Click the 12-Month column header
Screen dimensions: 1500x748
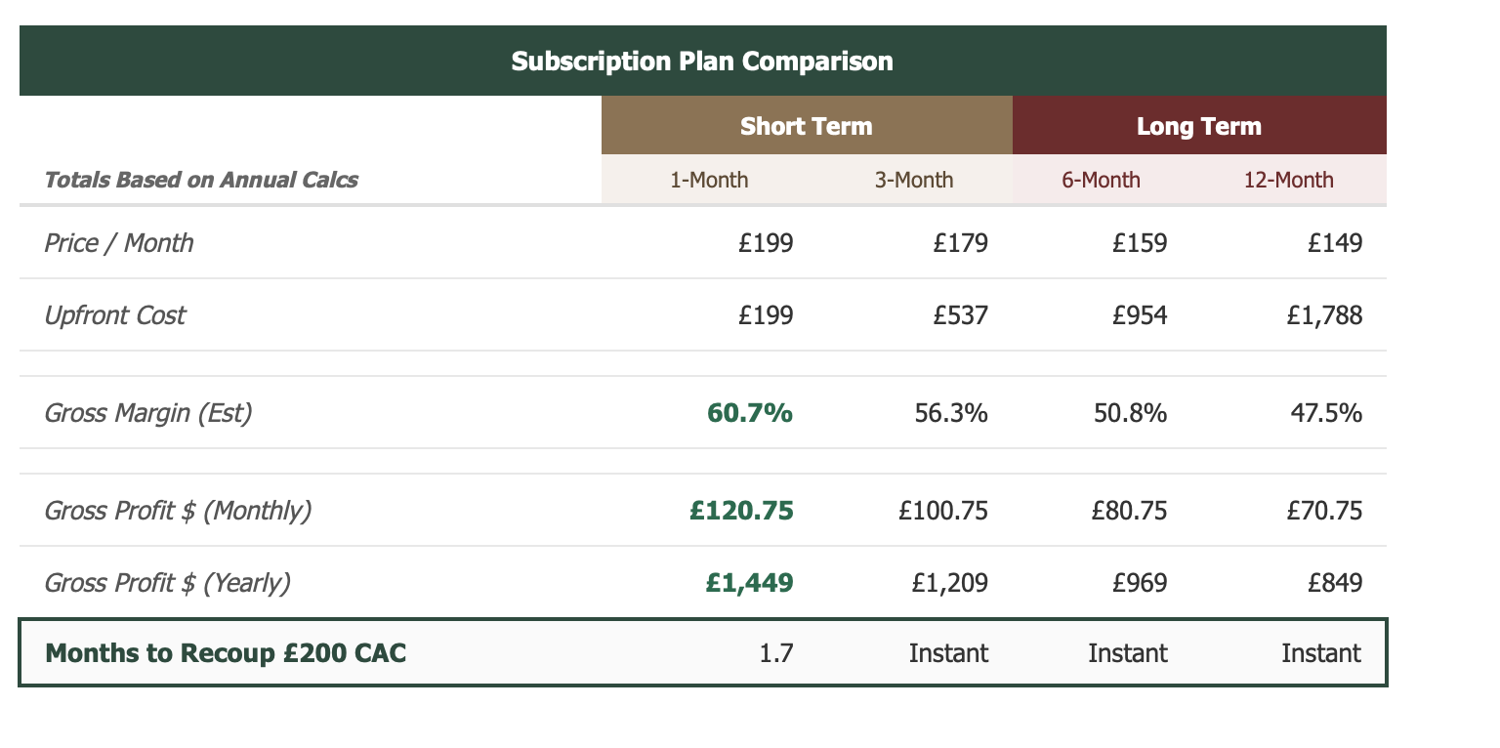click(x=1288, y=180)
